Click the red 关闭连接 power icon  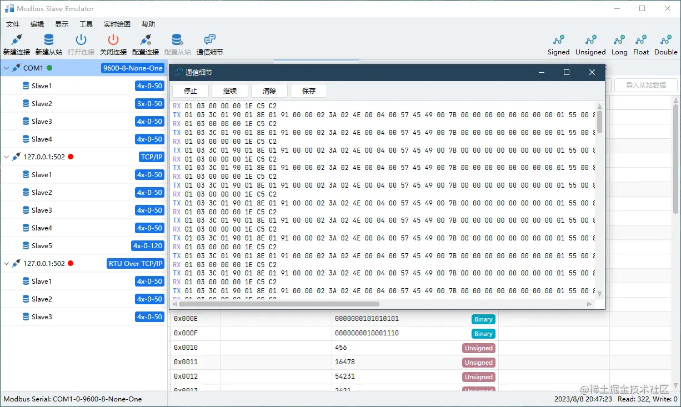tap(113, 39)
